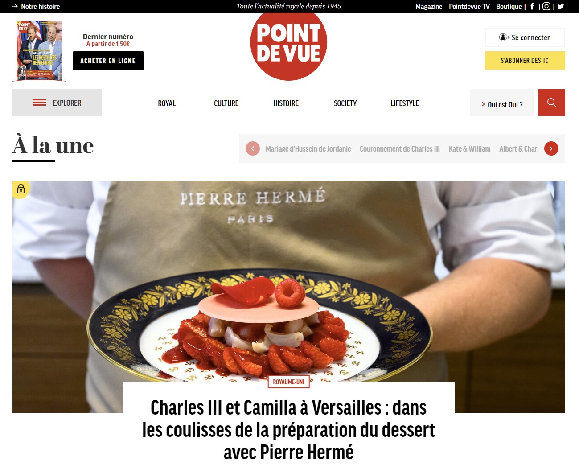Open the search magnifier icon
This screenshot has width=579, height=465.
pyautogui.click(x=551, y=103)
